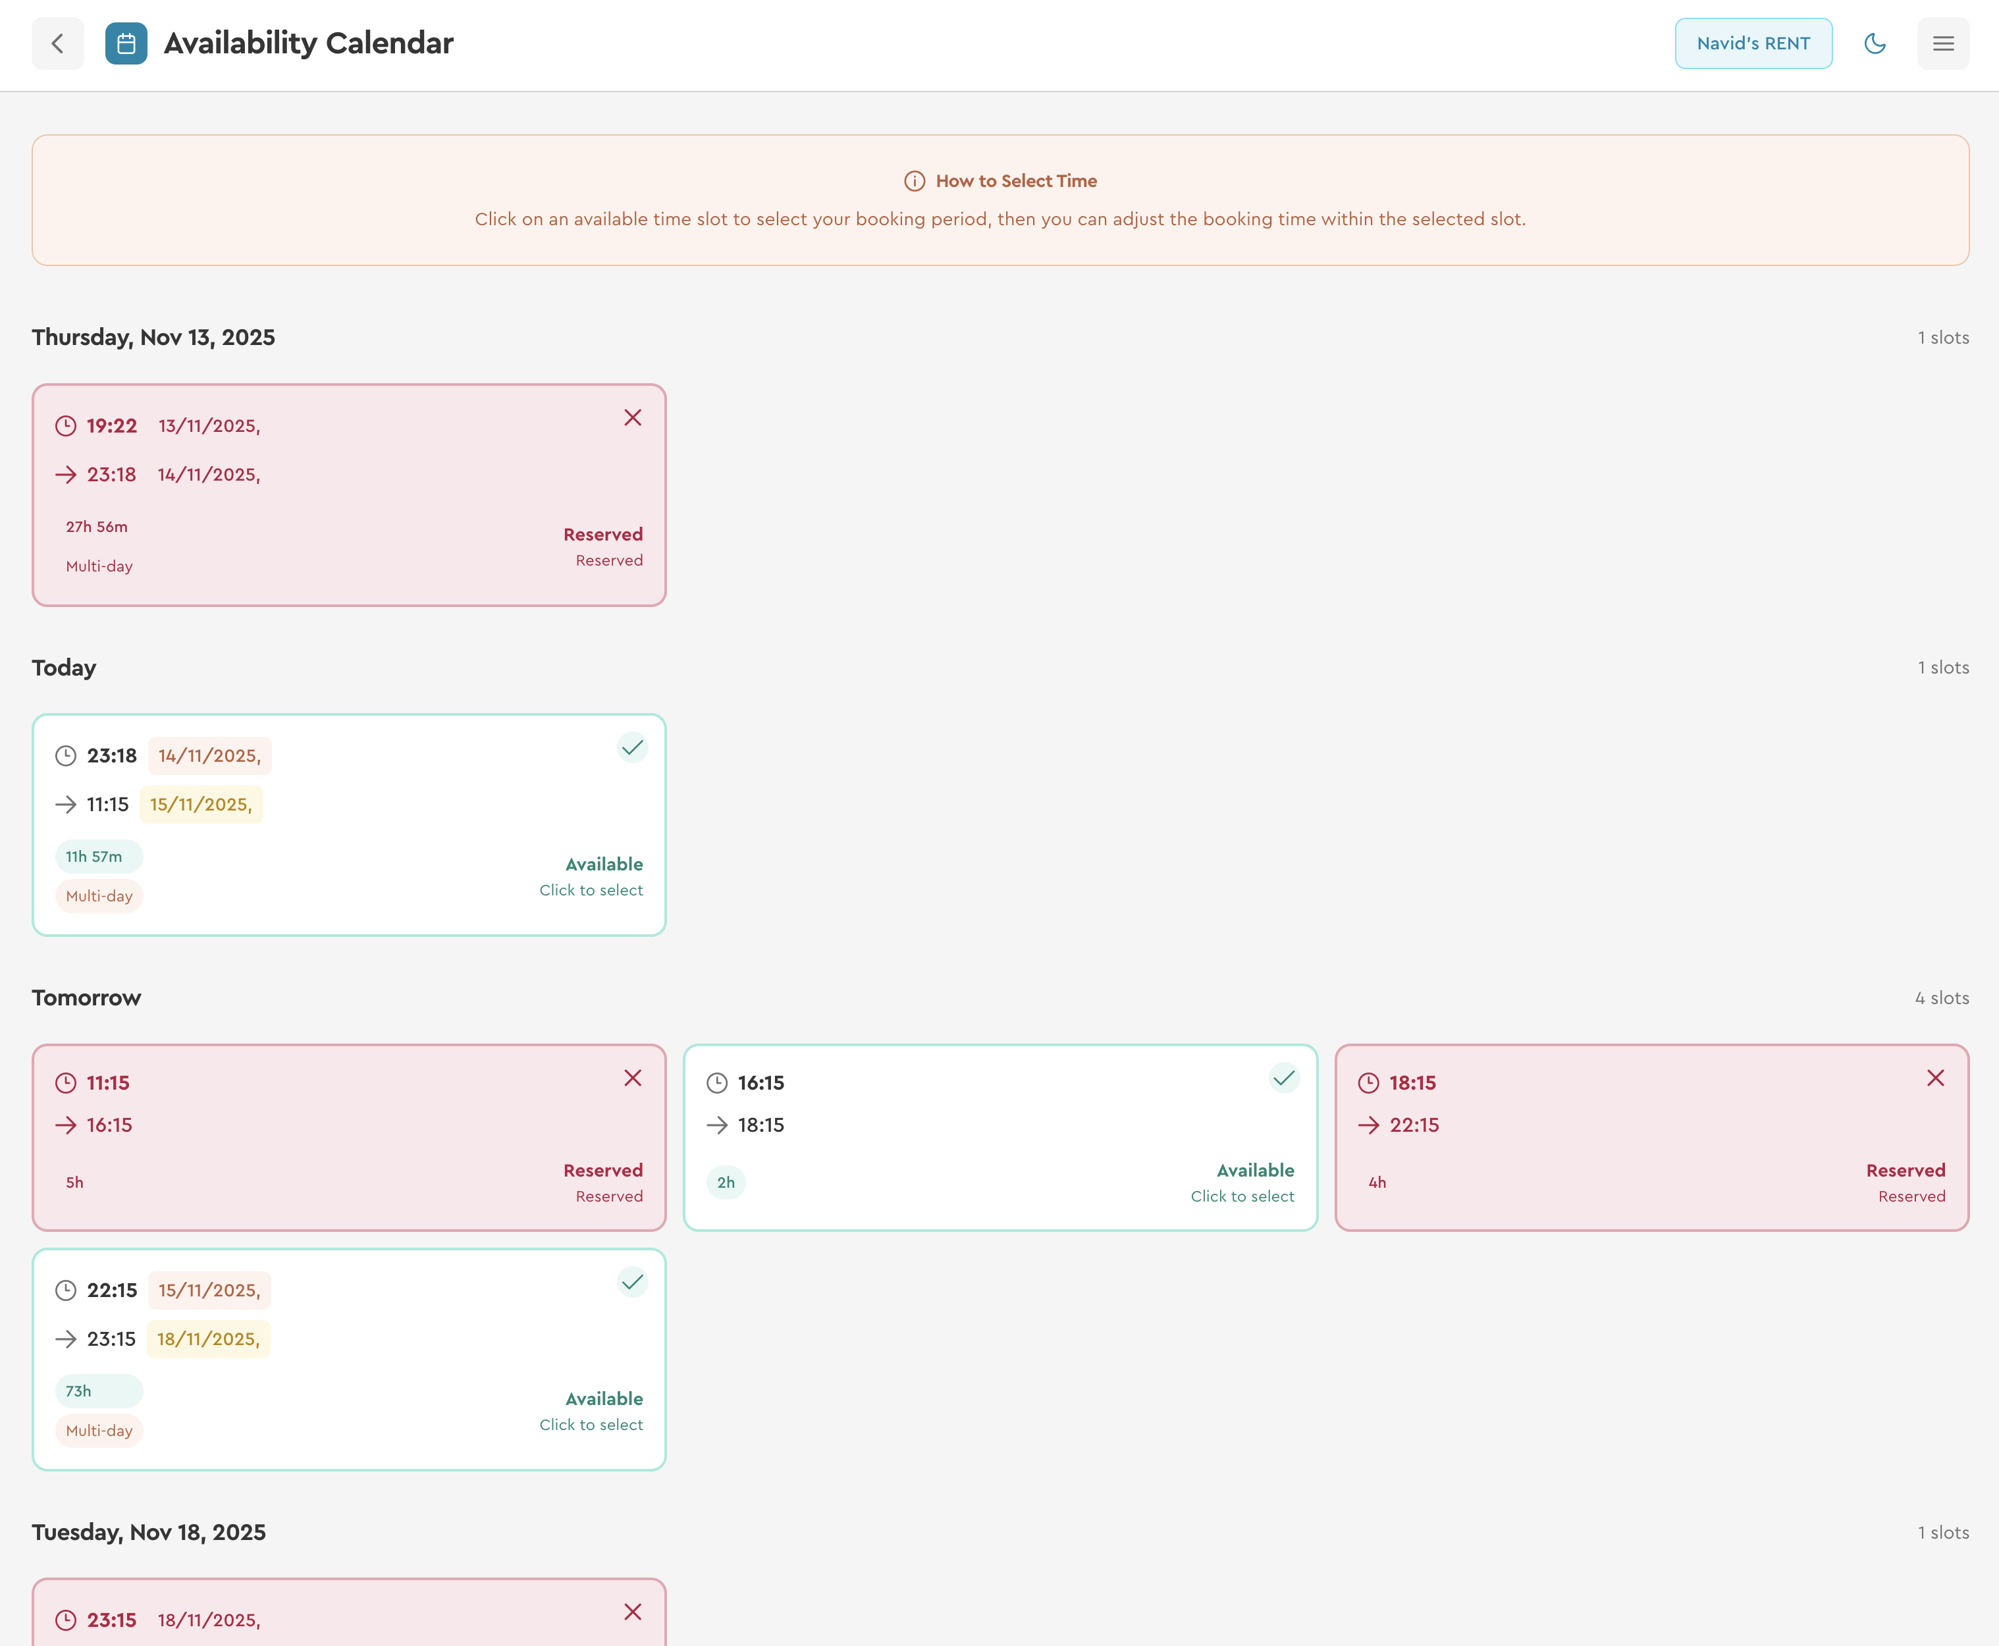
Task: Open the Navid's RENT button
Action: coord(1753,43)
